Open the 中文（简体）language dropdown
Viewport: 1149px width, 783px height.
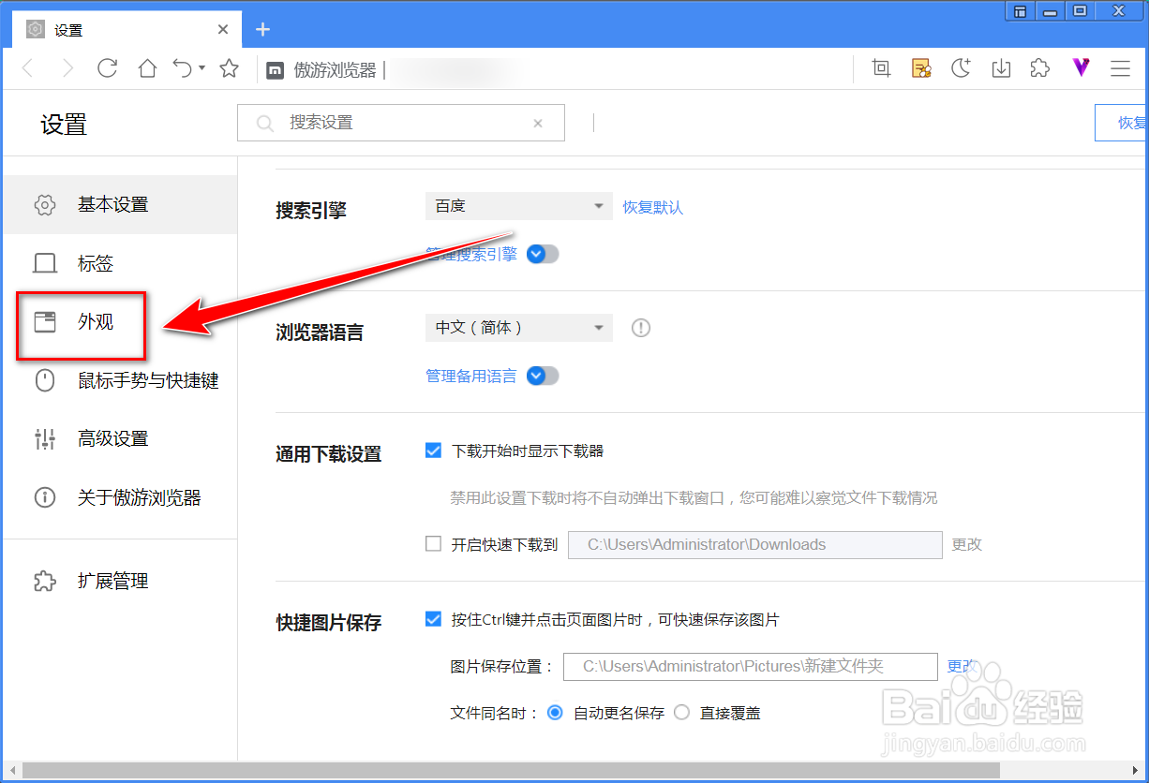tap(519, 328)
